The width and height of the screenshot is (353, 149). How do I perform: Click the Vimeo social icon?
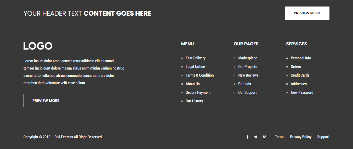pos(264,137)
